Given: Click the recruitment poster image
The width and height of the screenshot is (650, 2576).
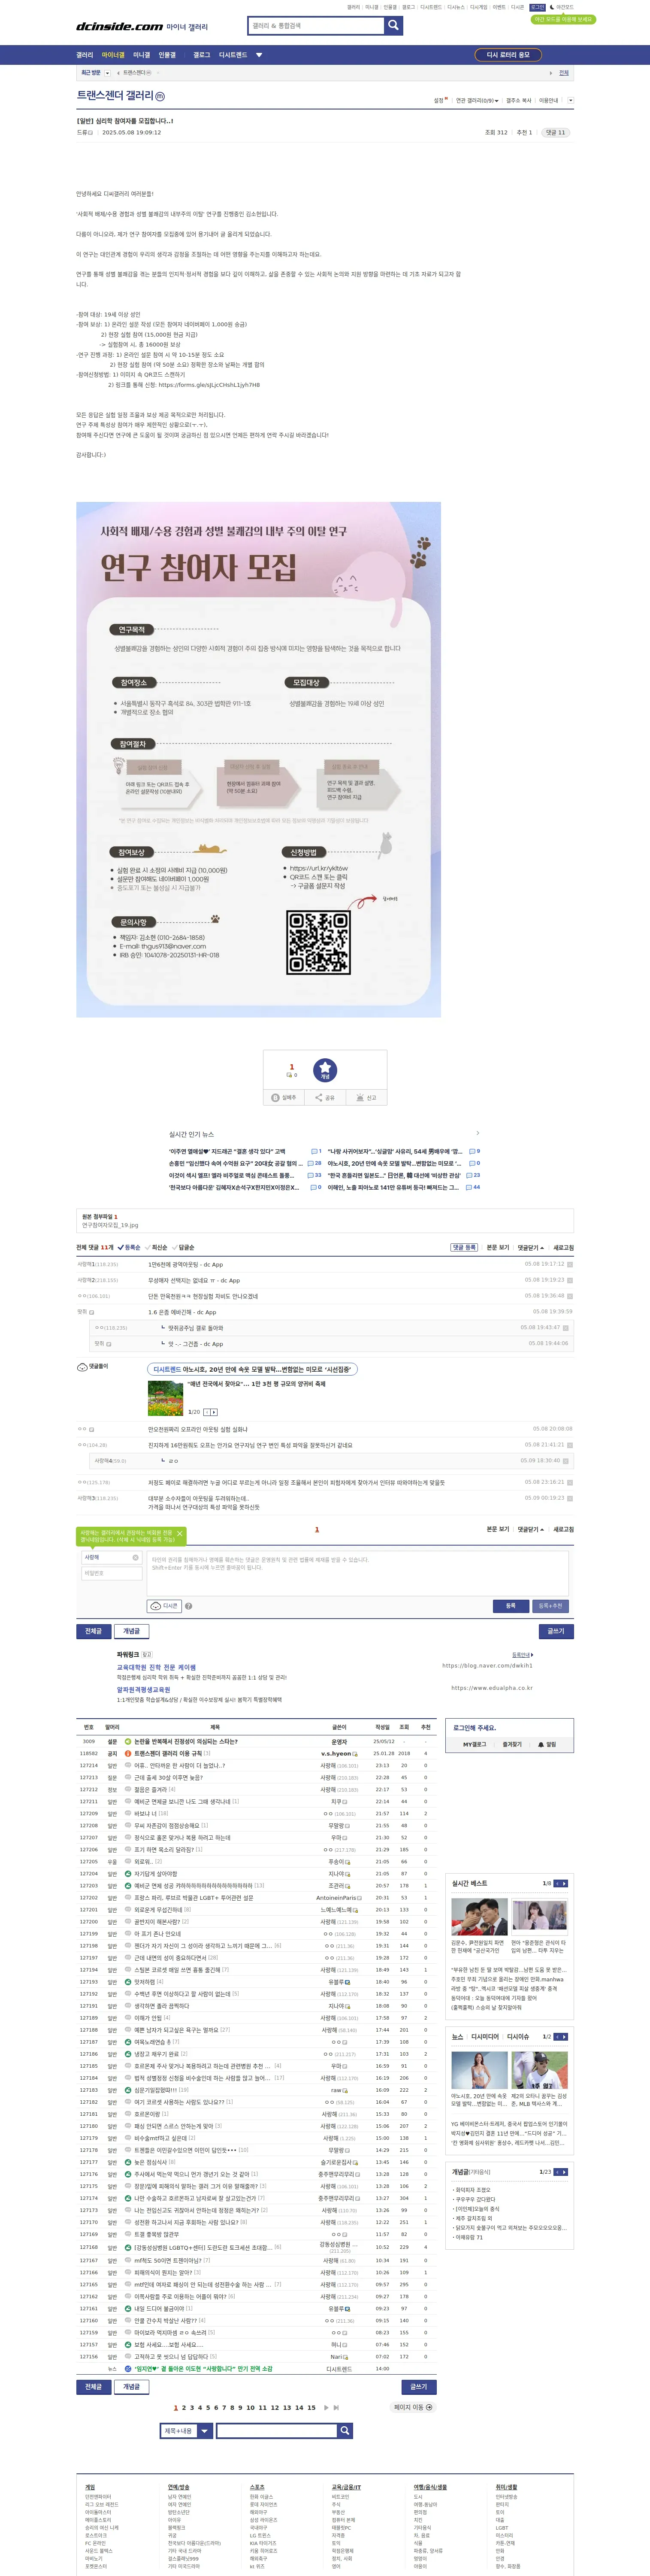Looking at the screenshot, I should (258, 759).
